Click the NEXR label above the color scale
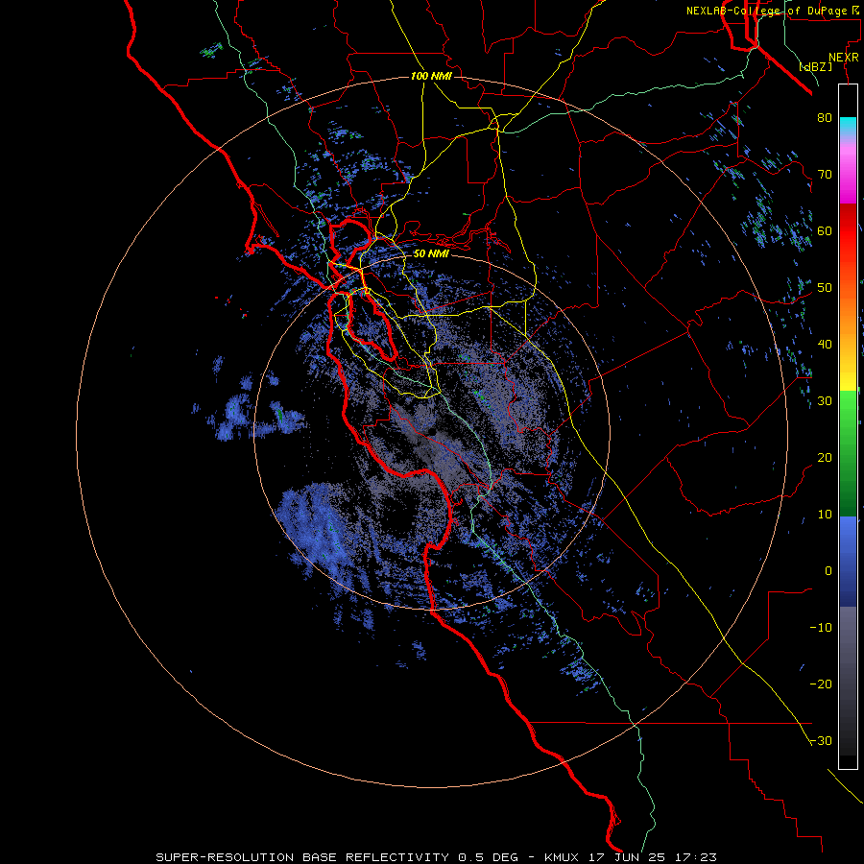Viewport: 864px width, 864px height. [x=844, y=58]
